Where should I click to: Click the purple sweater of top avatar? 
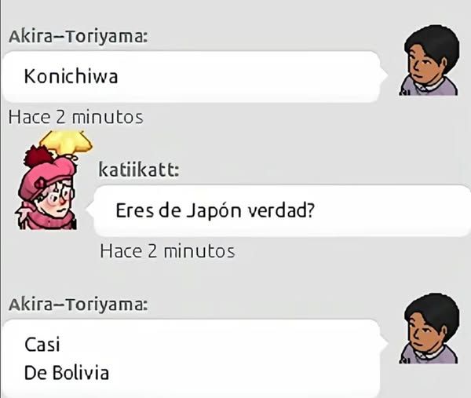(429, 86)
